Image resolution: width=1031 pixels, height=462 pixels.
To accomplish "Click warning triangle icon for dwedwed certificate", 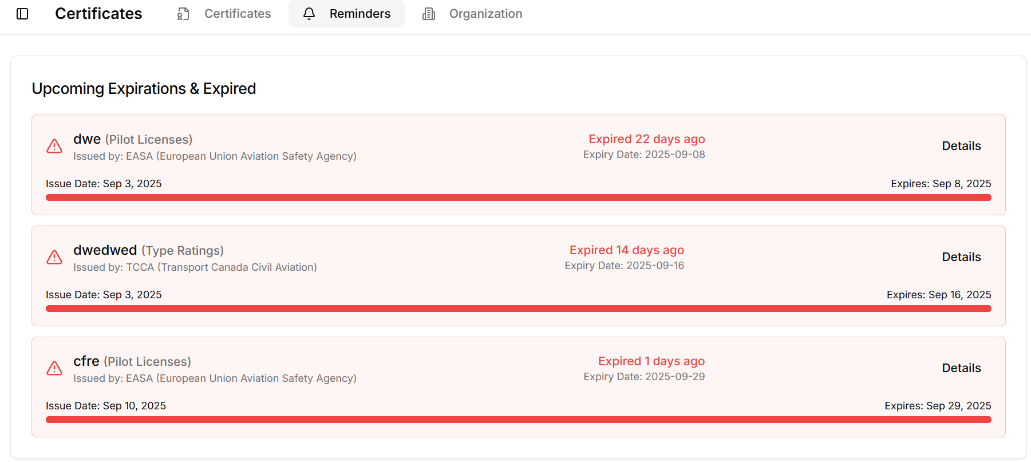I will point(54,258).
